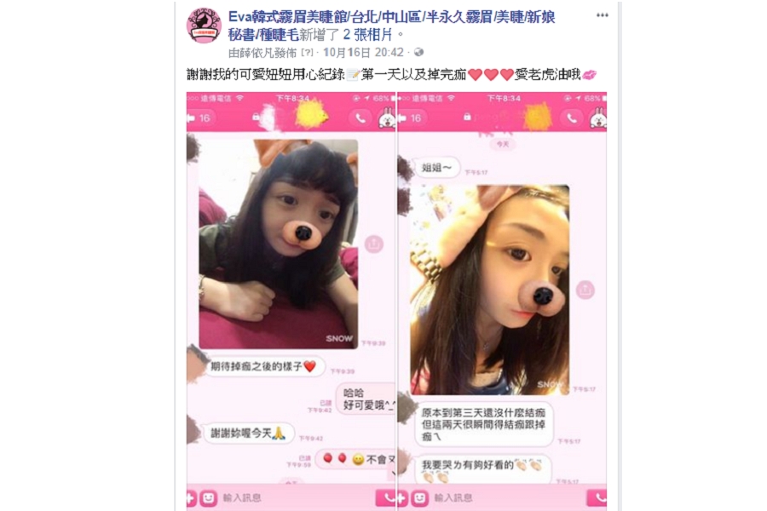Screen dimensions: 767x511
Task: Tap the phone call icon in left chat header
Action: click(x=360, y=118)
